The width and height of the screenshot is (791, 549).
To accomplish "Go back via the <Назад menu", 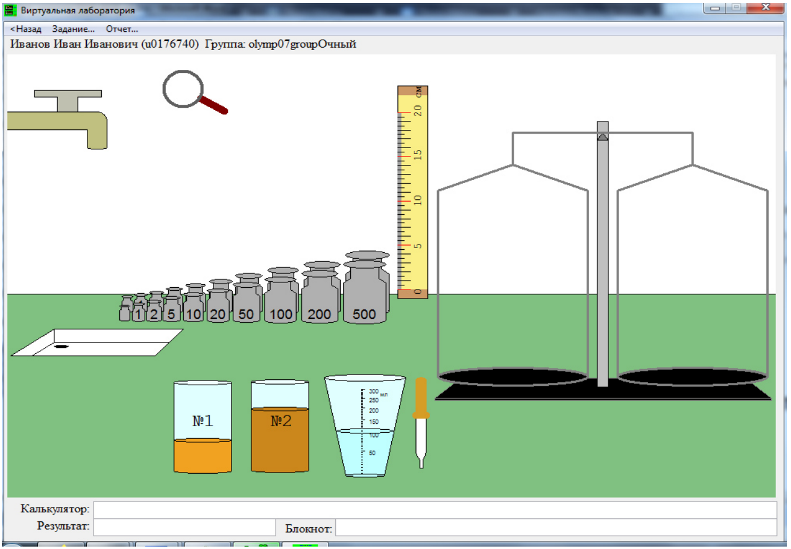I will [x=26, y=28].
